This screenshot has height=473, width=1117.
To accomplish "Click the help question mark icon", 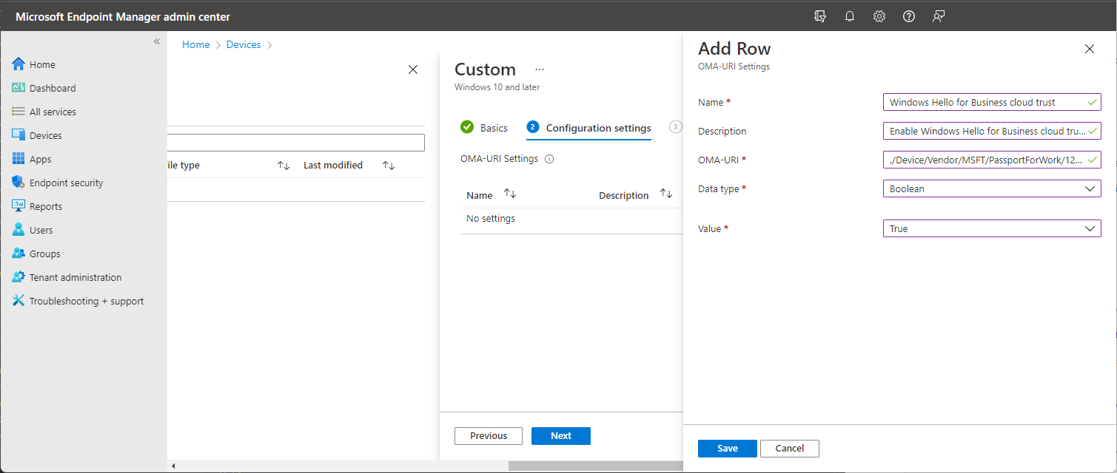I will coord(909,16).
